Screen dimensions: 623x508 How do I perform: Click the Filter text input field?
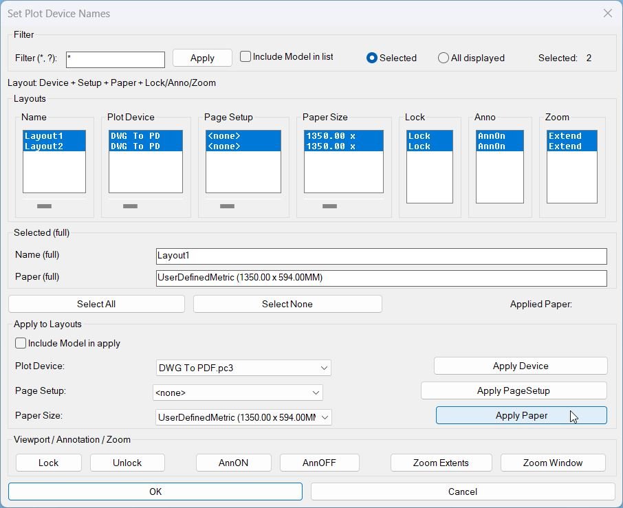pyautogui.click(x=116, y=60)
